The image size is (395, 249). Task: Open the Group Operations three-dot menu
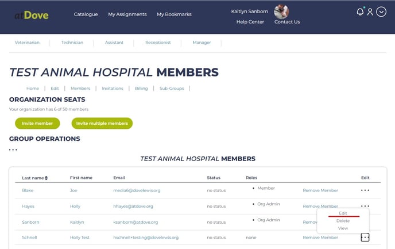pyautogui.click(x=13, y=150)
